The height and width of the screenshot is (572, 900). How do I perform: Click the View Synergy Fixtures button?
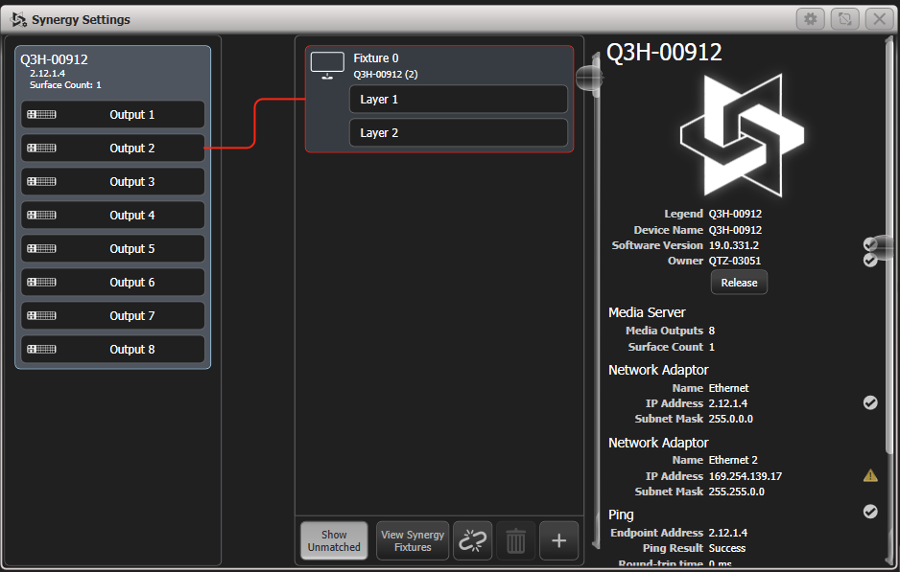coord(412,539)
